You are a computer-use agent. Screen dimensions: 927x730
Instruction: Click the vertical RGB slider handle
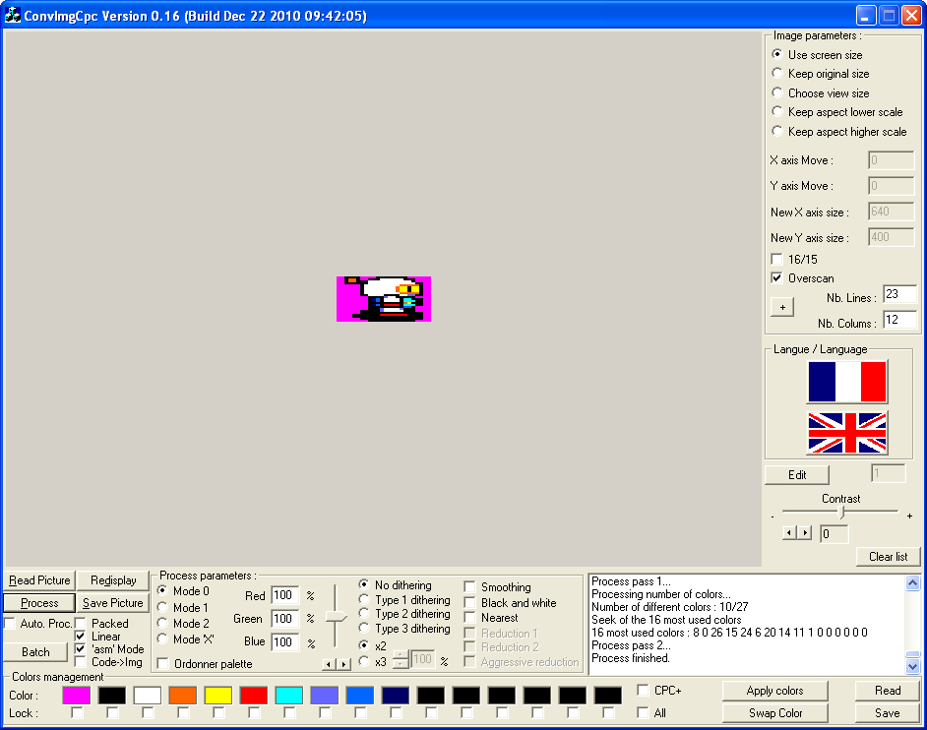[336, 617]
